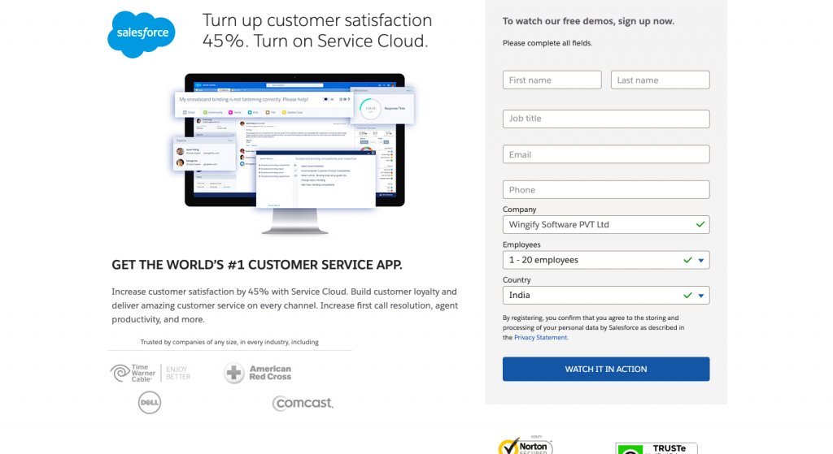Screen dimensions: 833x454
Task: Edit the Company field with Wingify Software
Action: [606, 224]
